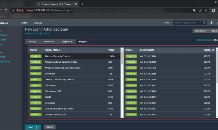Screen dimensions: 218x130
Task: Click Show Enabled link
Action: point(203,40)
